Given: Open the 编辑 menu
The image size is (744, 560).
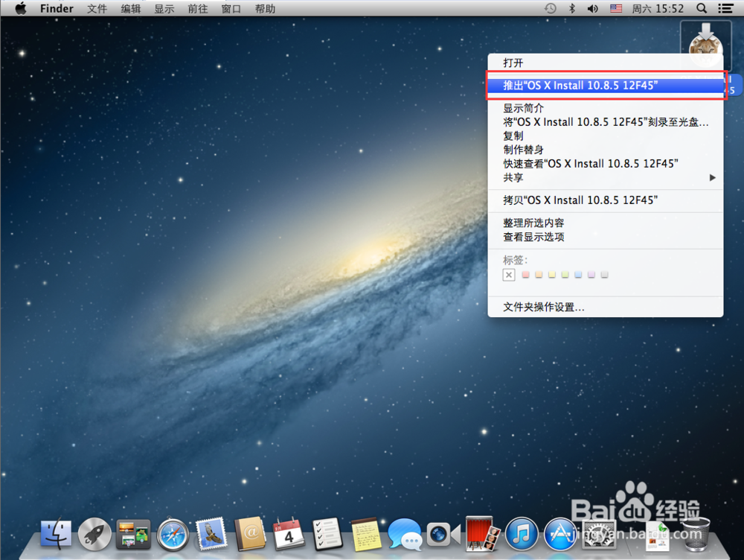Looking at the screenshot, I should click(130, 8).
